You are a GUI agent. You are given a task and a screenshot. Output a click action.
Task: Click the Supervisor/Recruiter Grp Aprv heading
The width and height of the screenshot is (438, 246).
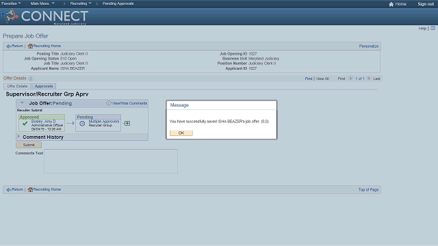pyautogui.click(x=47, y=94)
